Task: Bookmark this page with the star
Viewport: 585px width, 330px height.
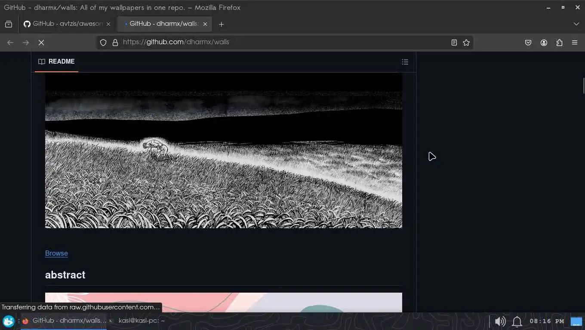Action: tap(466, 43)
